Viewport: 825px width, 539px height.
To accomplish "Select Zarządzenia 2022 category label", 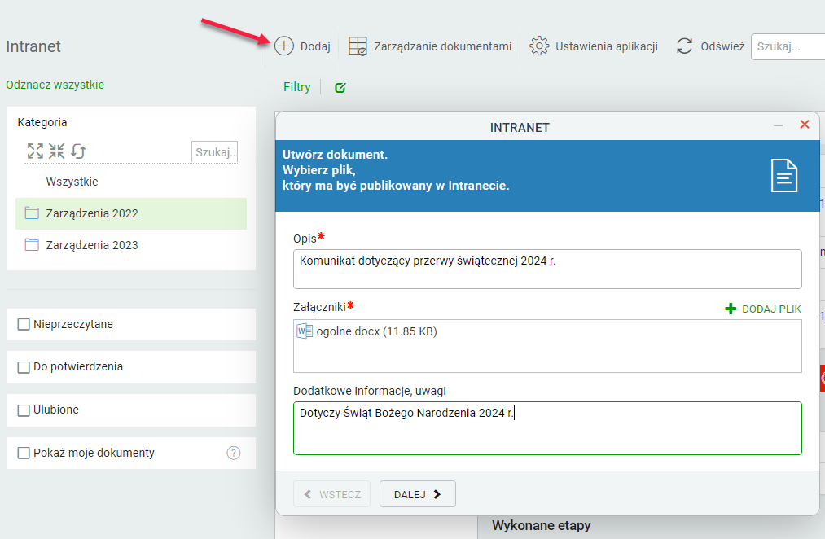I will pyautogui.click(x=92, y=213).
